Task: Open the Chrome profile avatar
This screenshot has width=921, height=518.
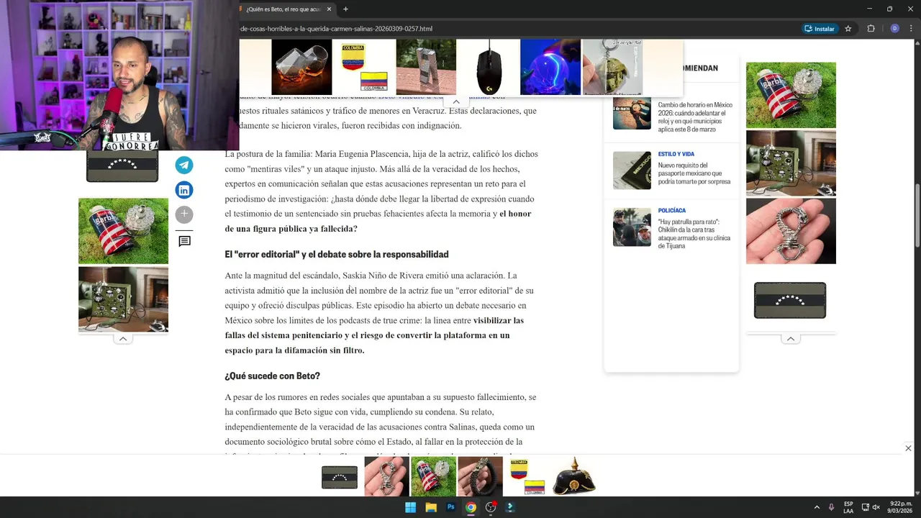Action: (894, 29)
